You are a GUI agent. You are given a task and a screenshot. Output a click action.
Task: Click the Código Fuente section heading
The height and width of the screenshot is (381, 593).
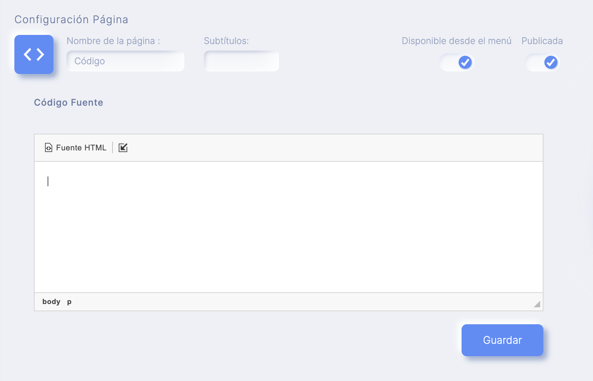[x=68, y=102]
